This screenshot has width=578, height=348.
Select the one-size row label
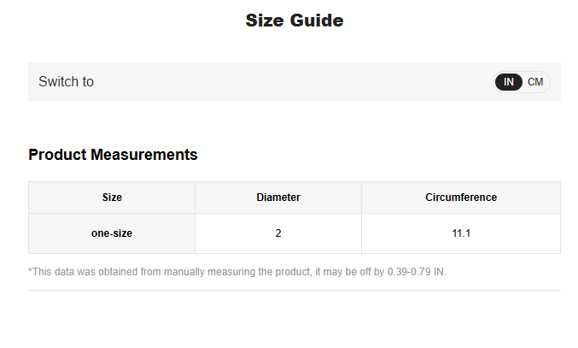click(112, 233)
